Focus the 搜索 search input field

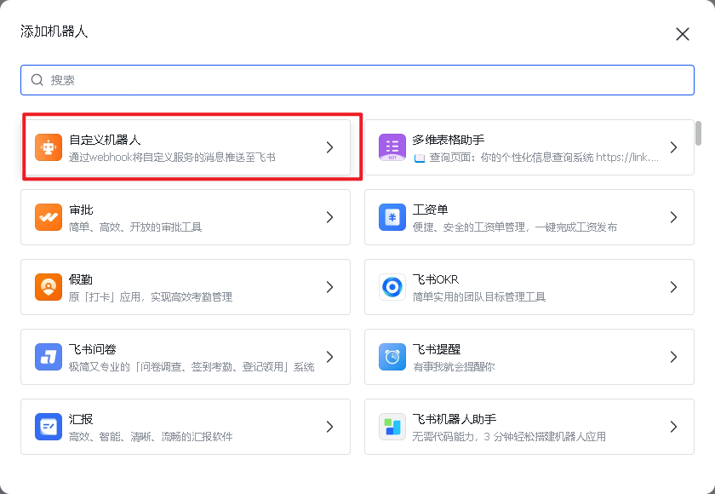(x=357, y=80)
